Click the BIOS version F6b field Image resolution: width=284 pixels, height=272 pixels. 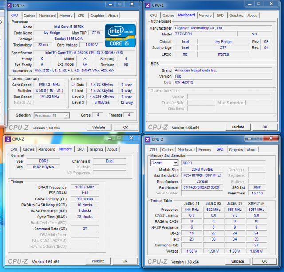tap(223, 76)
